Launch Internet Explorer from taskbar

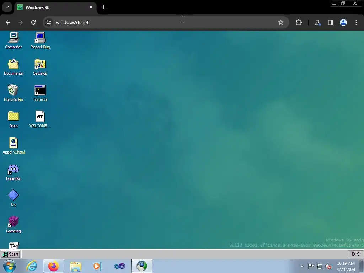click(32, 266)
